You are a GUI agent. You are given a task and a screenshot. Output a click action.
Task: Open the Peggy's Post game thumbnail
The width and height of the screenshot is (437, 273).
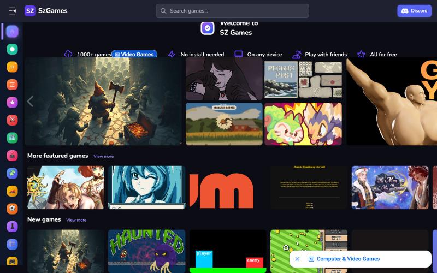tap(303, 80)
